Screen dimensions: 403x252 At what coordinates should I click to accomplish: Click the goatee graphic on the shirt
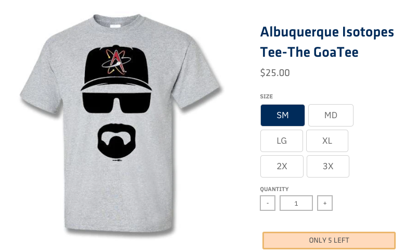(x=117, y=141)
